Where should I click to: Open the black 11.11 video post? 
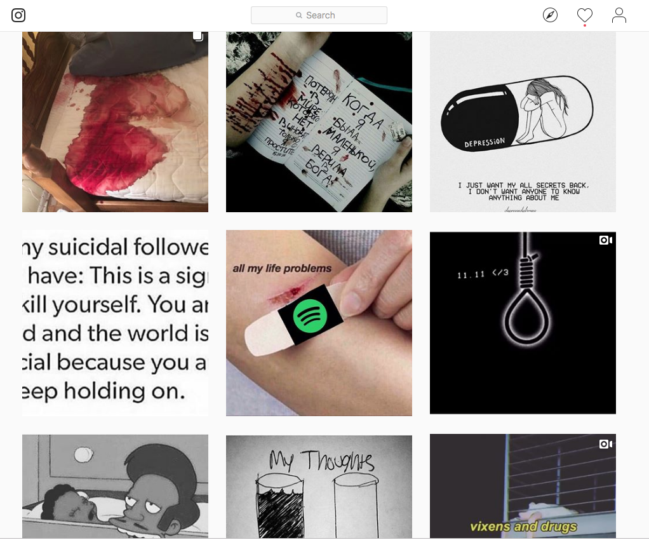[523, 323]
